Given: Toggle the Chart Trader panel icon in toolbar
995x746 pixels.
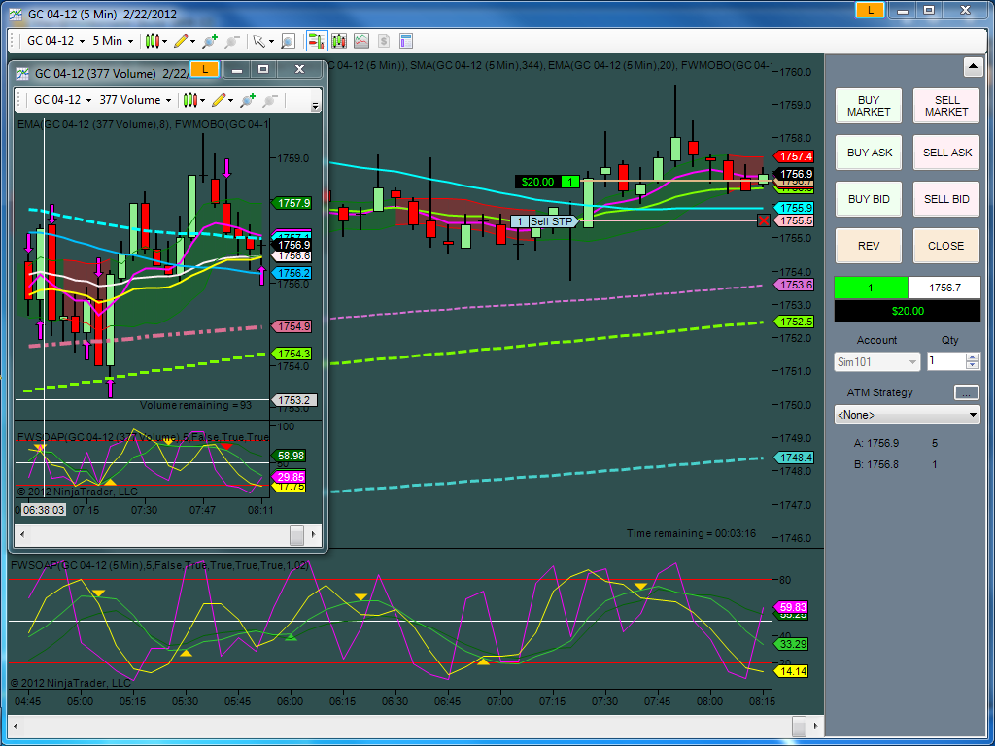Looking at the screenshot, I should [317, 41].
